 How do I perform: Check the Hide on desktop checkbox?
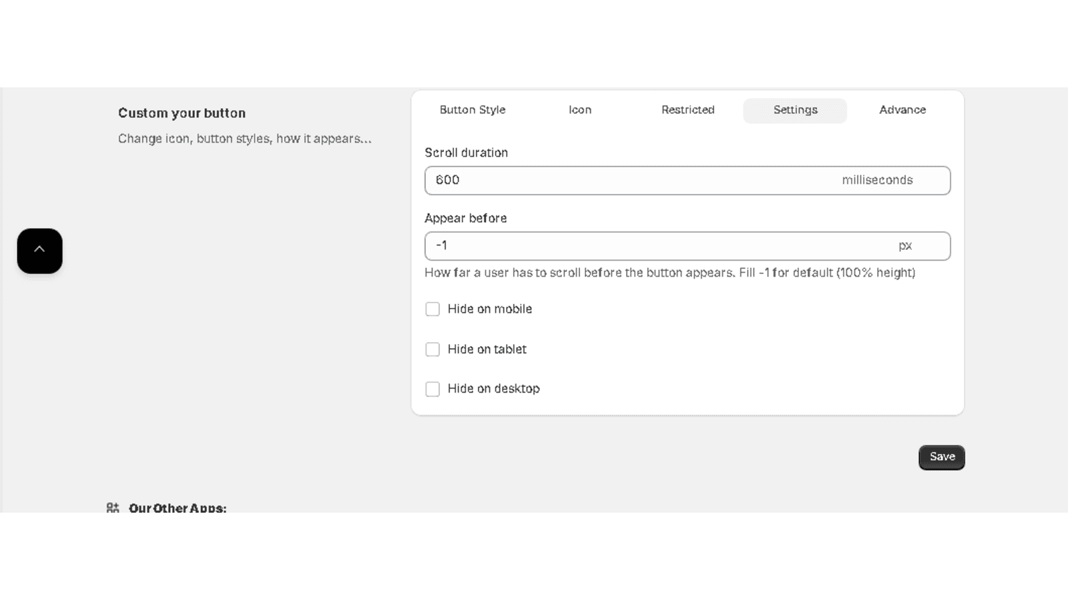433,389
